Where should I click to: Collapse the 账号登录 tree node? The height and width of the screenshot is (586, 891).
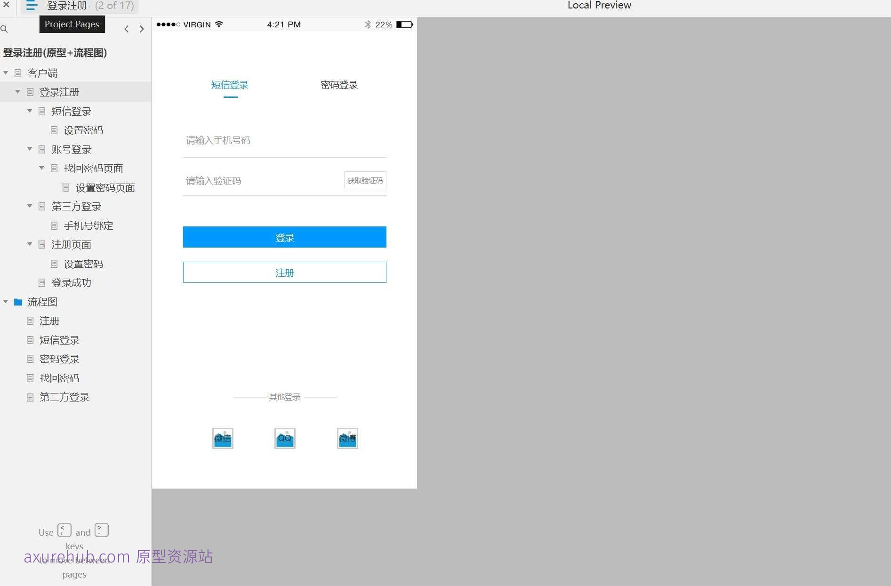click(30, 149)
